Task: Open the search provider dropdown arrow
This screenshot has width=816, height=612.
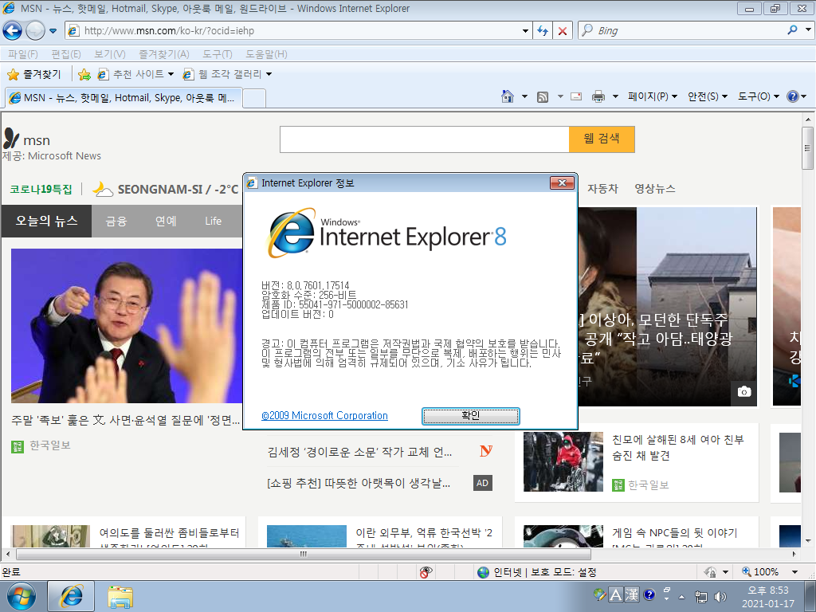Action: pos(808,30)
